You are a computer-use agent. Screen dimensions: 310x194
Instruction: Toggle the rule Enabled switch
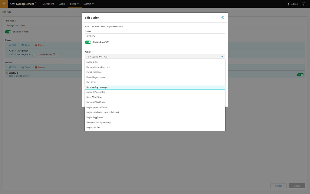point(8,32)
